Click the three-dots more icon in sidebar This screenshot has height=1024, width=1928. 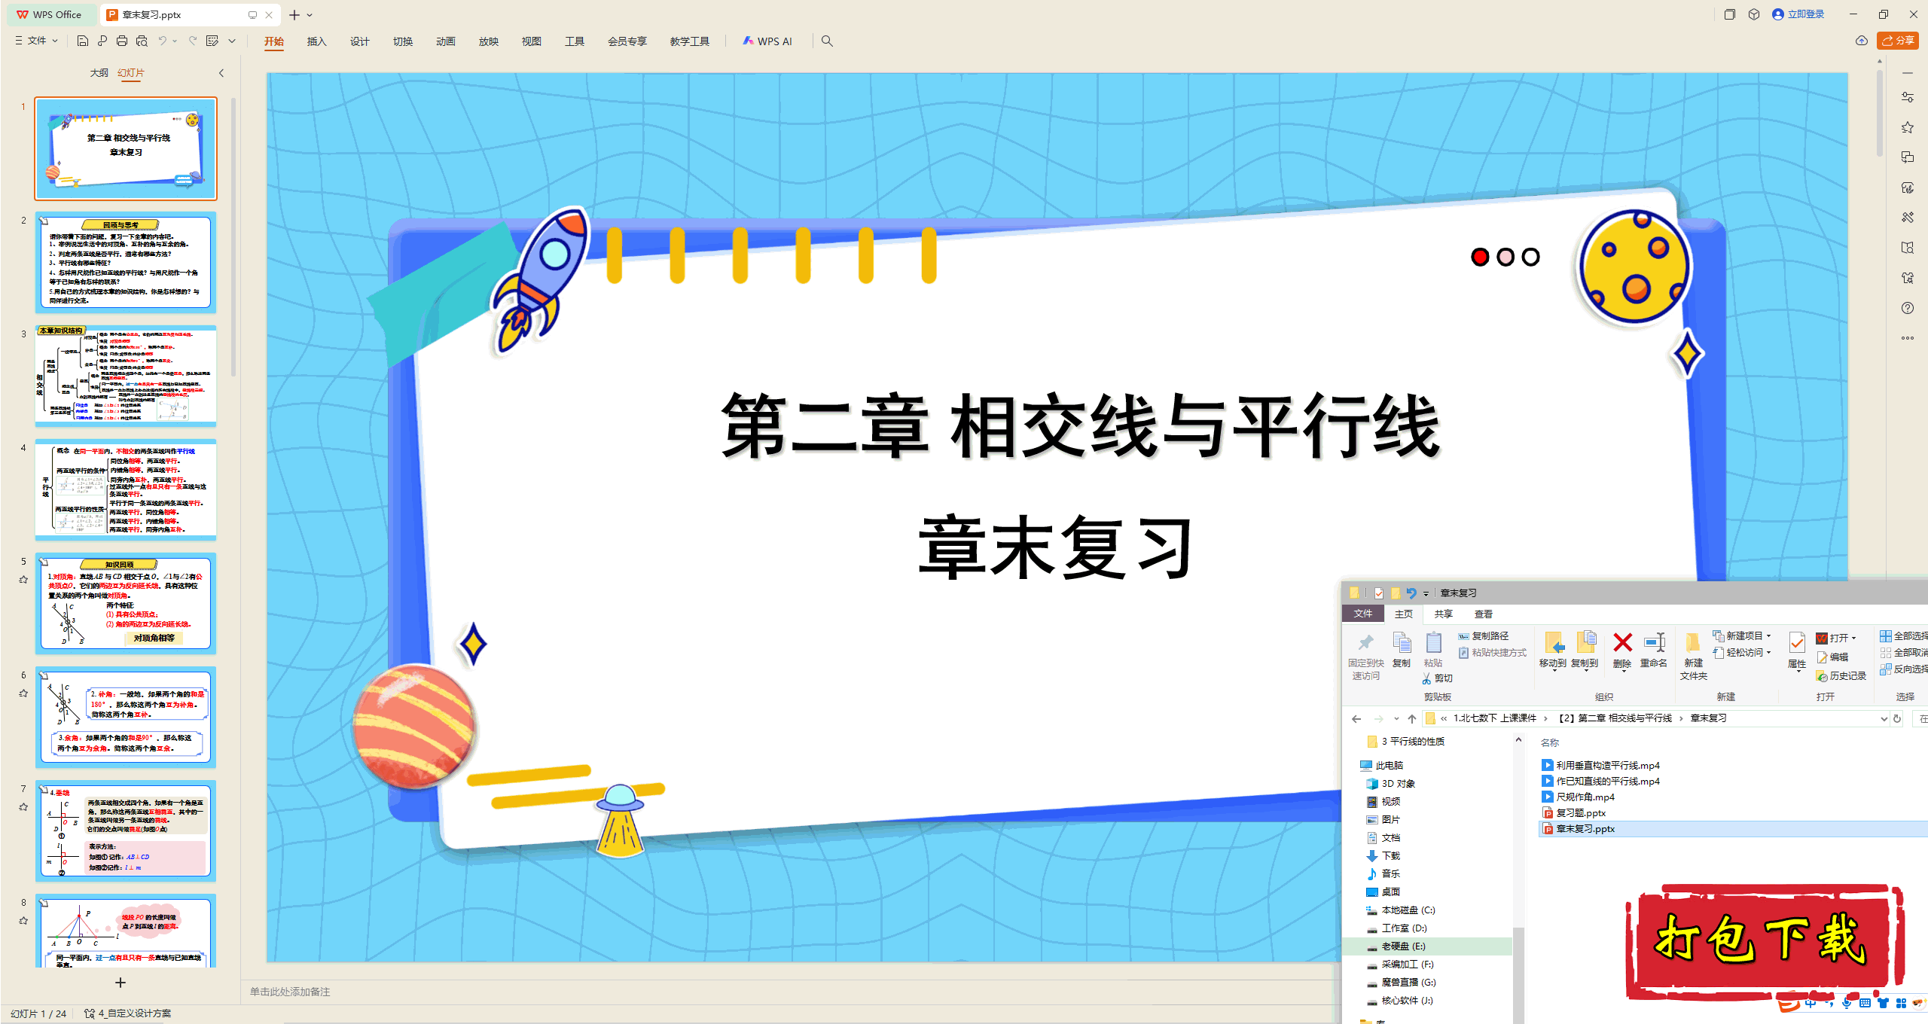click(x=1908, y=338)
